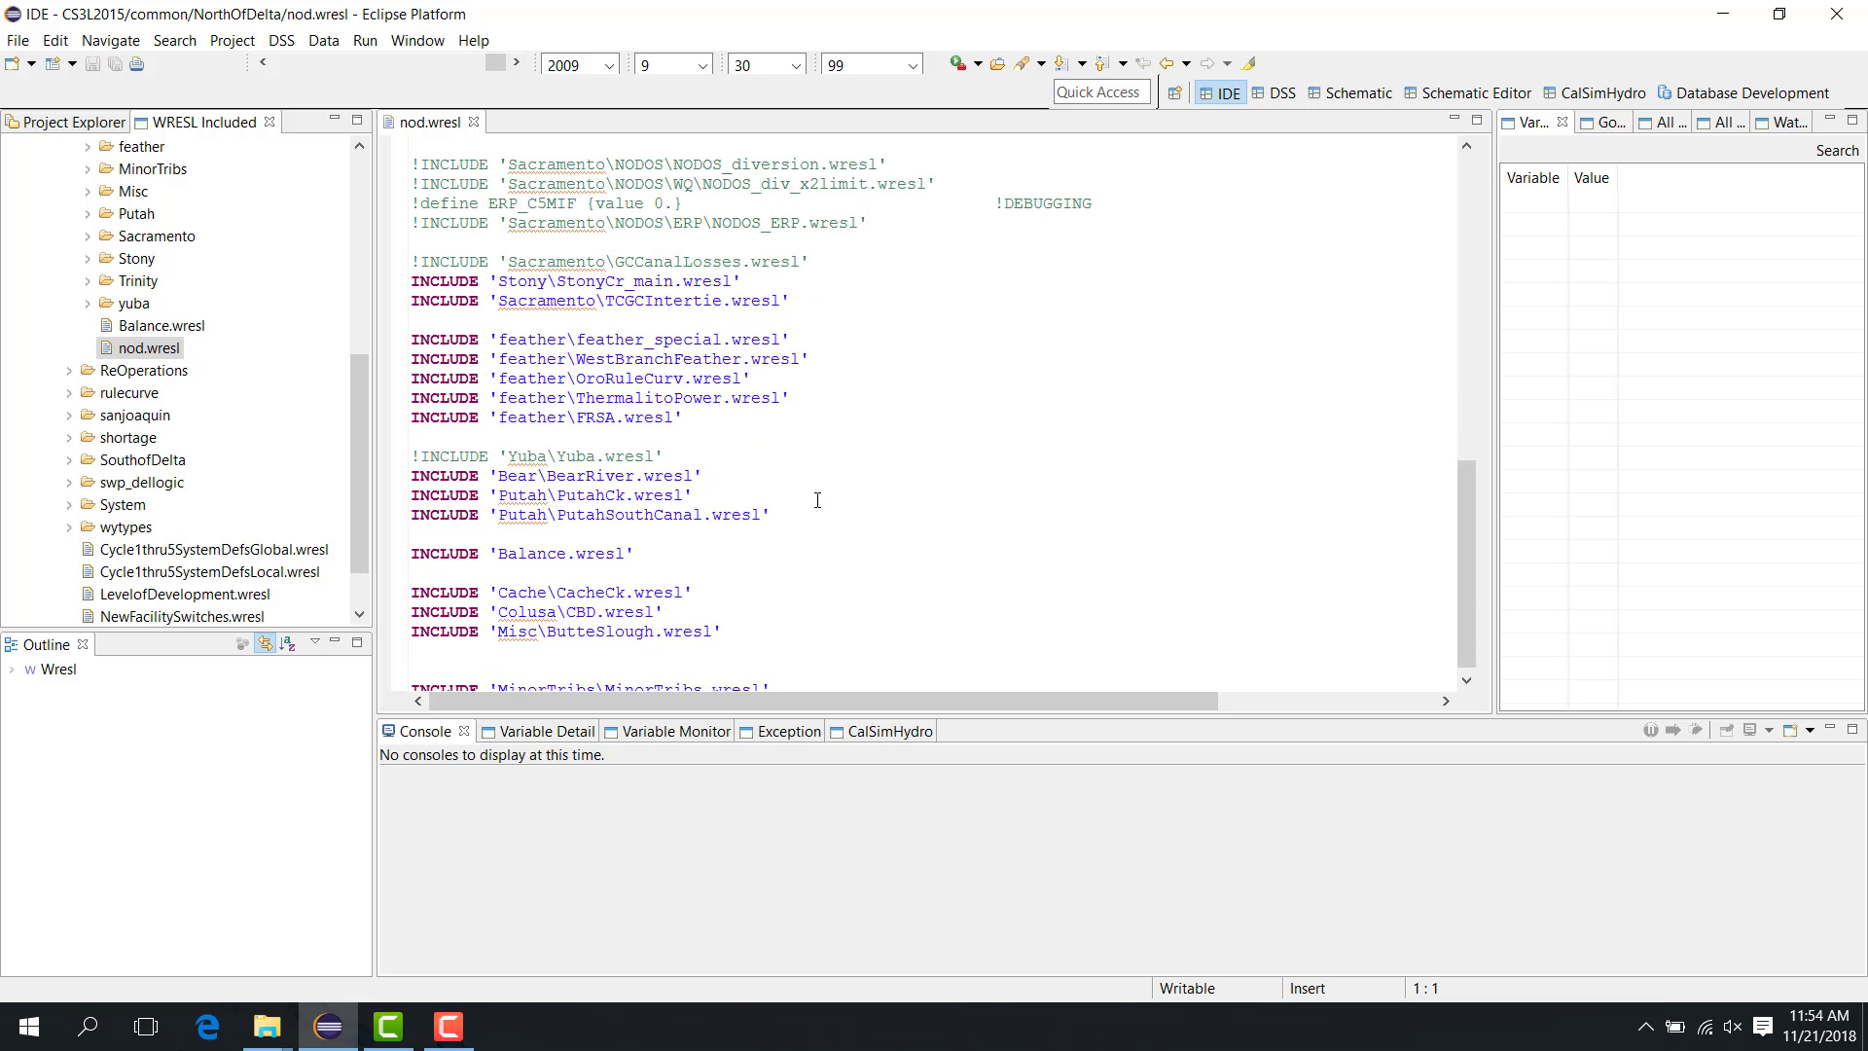Click the Open folder toolbar icon
The image size is (1868, 1051).
997,64
